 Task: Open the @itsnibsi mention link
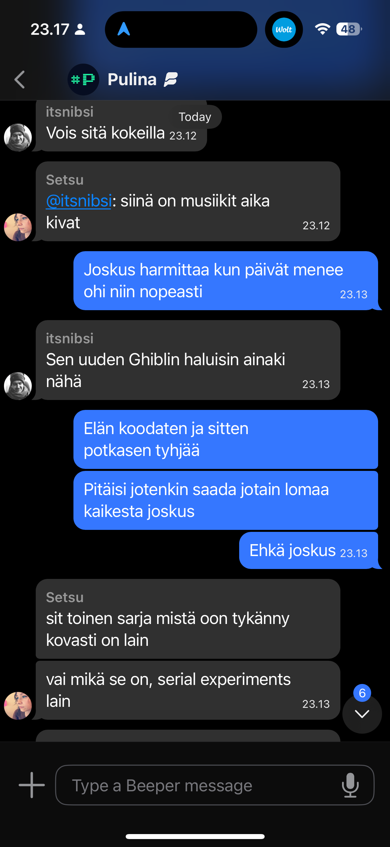tap(79, 201)
